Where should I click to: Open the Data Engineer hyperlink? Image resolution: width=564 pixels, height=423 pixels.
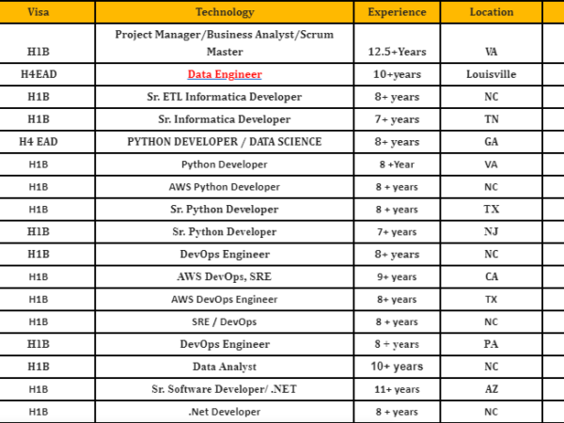coord(224,74)
